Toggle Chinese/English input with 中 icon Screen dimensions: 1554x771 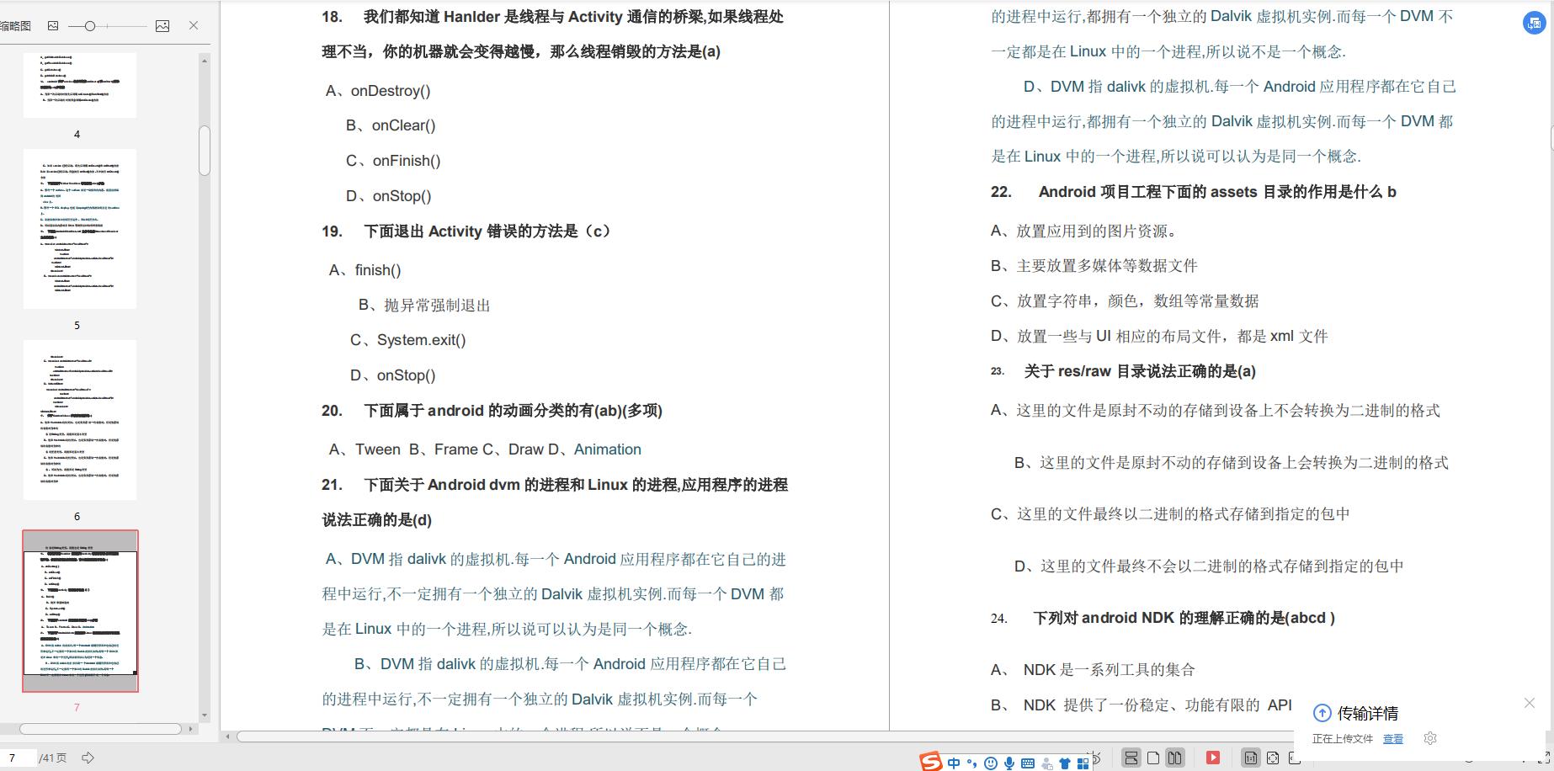pyautogui.click(x=953, y=763)
